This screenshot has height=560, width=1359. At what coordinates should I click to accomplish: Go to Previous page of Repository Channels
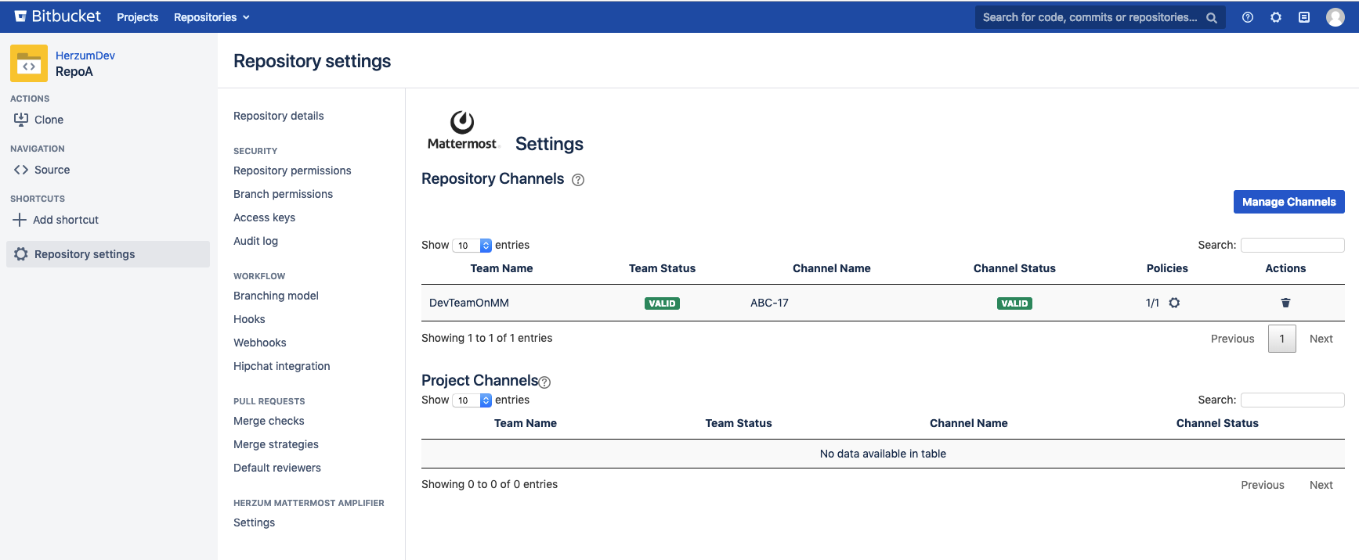pyautogui.click(x=1232, y=339)
